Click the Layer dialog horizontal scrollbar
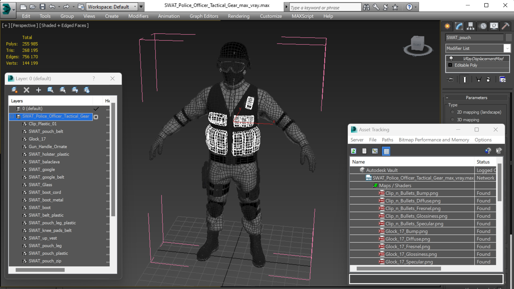 coord(40,270)
